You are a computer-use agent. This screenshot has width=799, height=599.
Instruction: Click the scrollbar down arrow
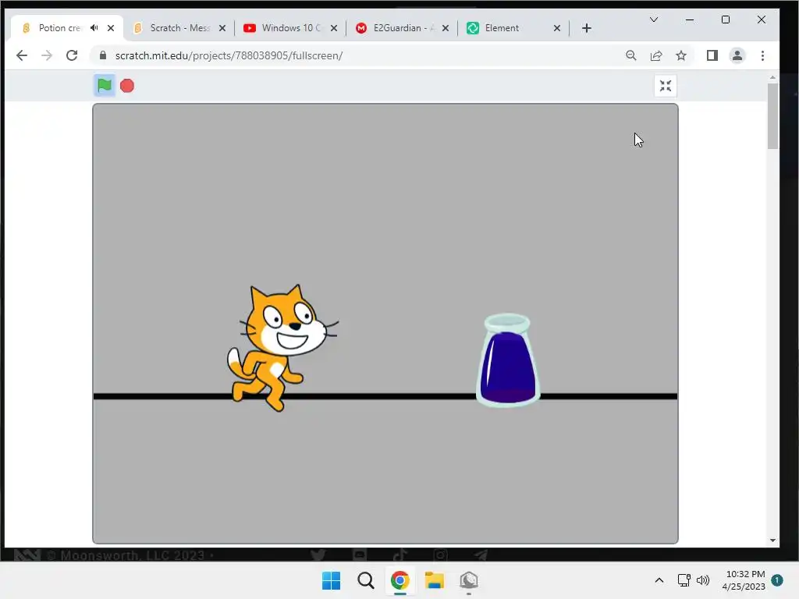pos(772,541)
